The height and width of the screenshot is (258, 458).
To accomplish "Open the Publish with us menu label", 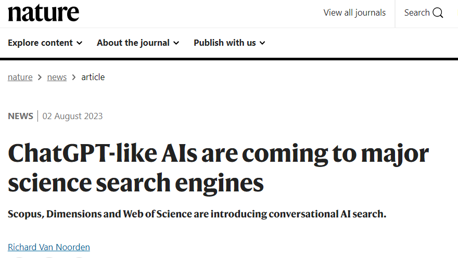I will pyautogui.click(x=225, y=43).
